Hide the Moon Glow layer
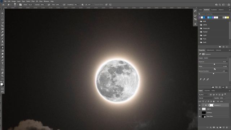Viewport: 231px width, 130px height. point(200,116)
